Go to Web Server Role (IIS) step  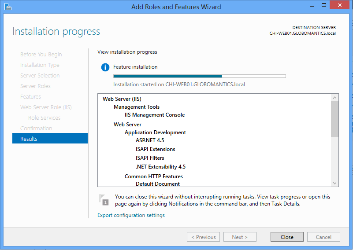(x=46, y=107)
